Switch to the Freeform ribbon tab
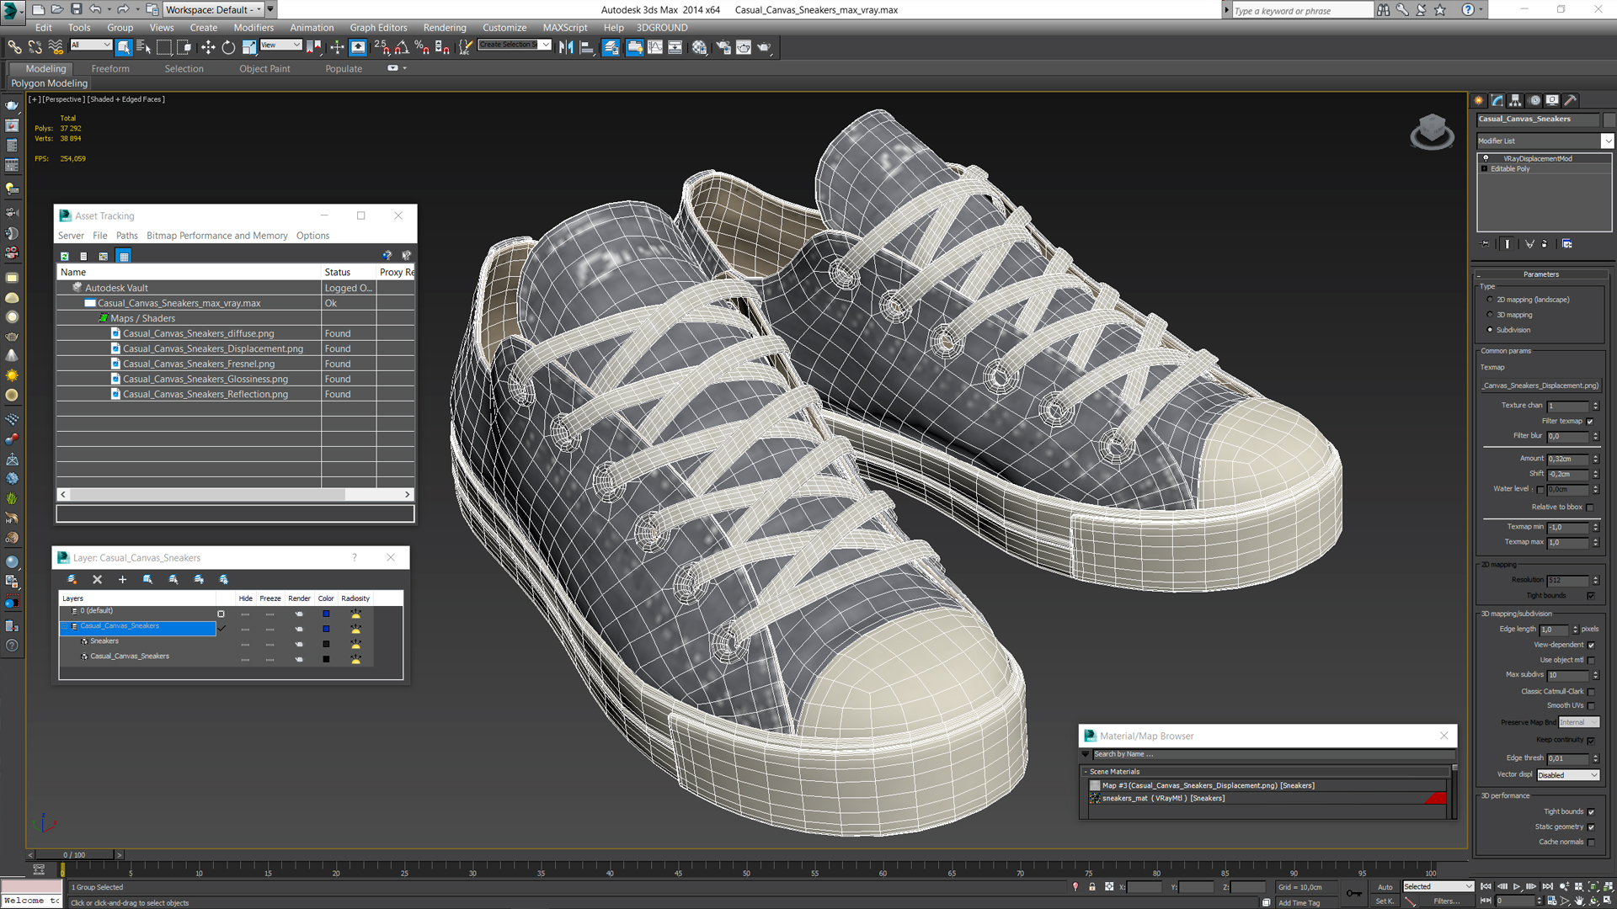Viewport: 1617px width, 909px height. (x=110, y=69)
